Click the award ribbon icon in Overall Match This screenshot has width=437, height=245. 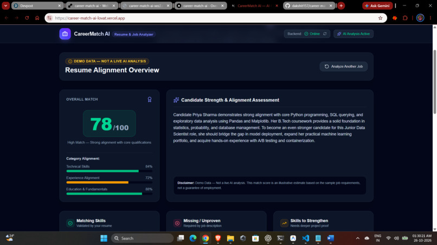pyautogui.click(x=150, y=100)
